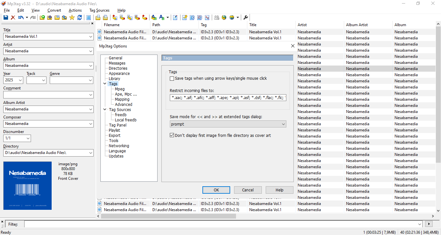This screenshot has height=235, width=441.
Task: Click the album cover art thumbnail
Action: (27, 186)
